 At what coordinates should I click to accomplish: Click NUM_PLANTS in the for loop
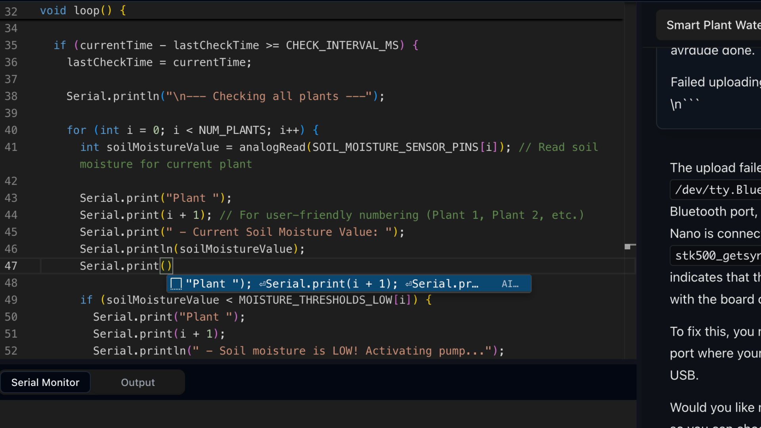point(232,130)
